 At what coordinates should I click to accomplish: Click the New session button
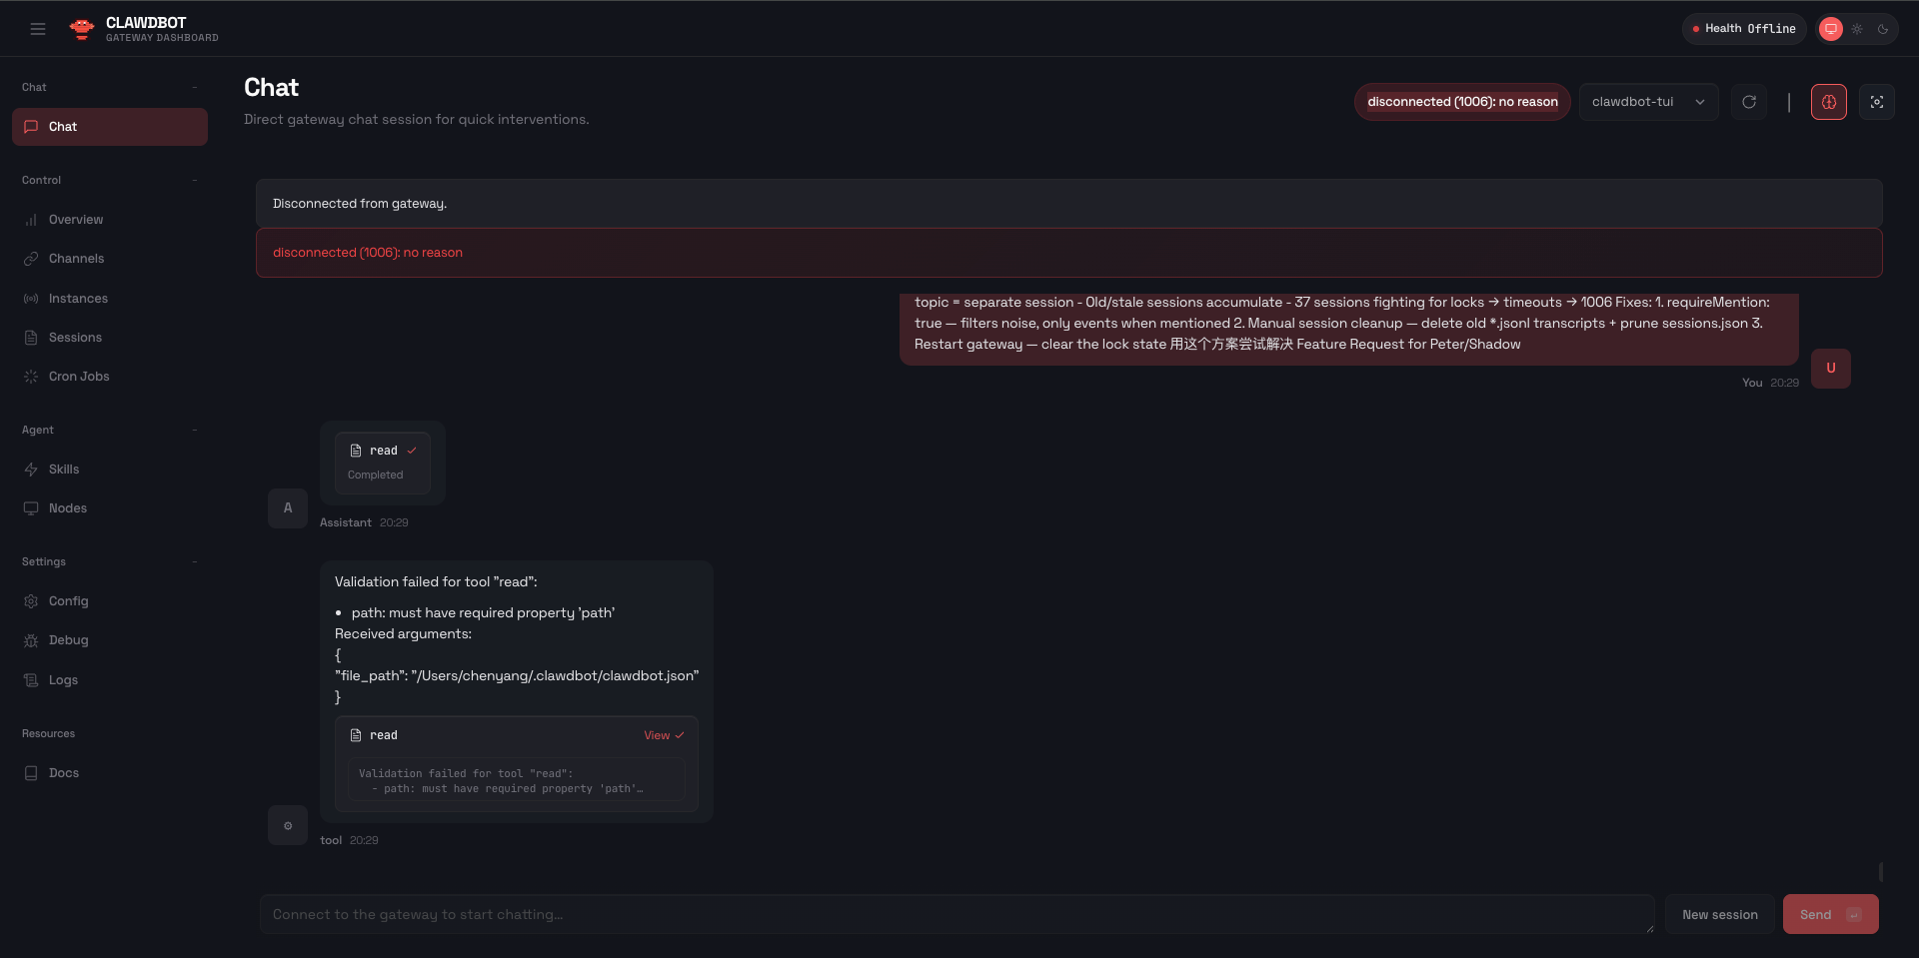click(1719, 915)
